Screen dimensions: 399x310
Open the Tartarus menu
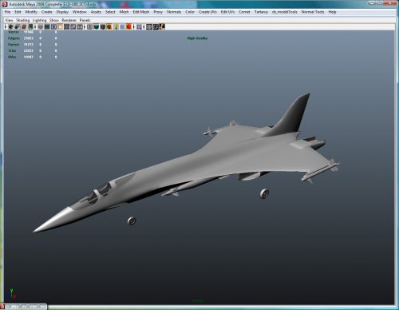tap(261, 12)
